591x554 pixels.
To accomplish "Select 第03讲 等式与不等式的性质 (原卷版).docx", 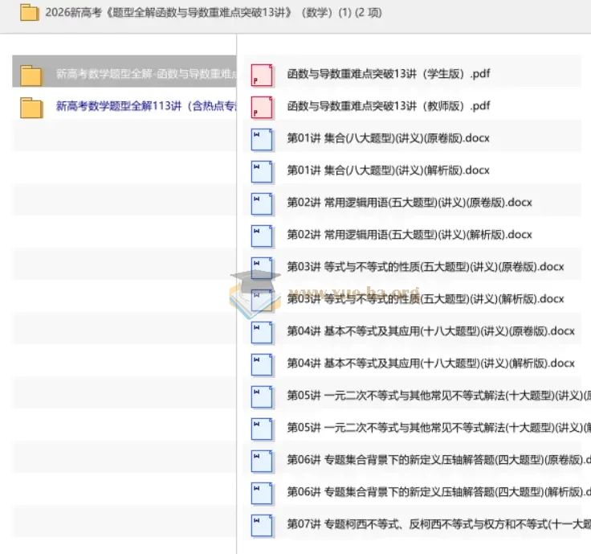I will point(426,267).
